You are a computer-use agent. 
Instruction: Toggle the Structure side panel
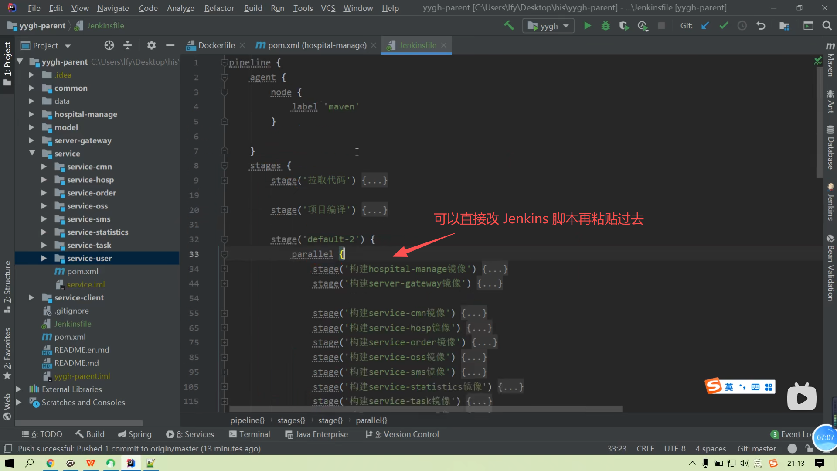pos(7,287)
